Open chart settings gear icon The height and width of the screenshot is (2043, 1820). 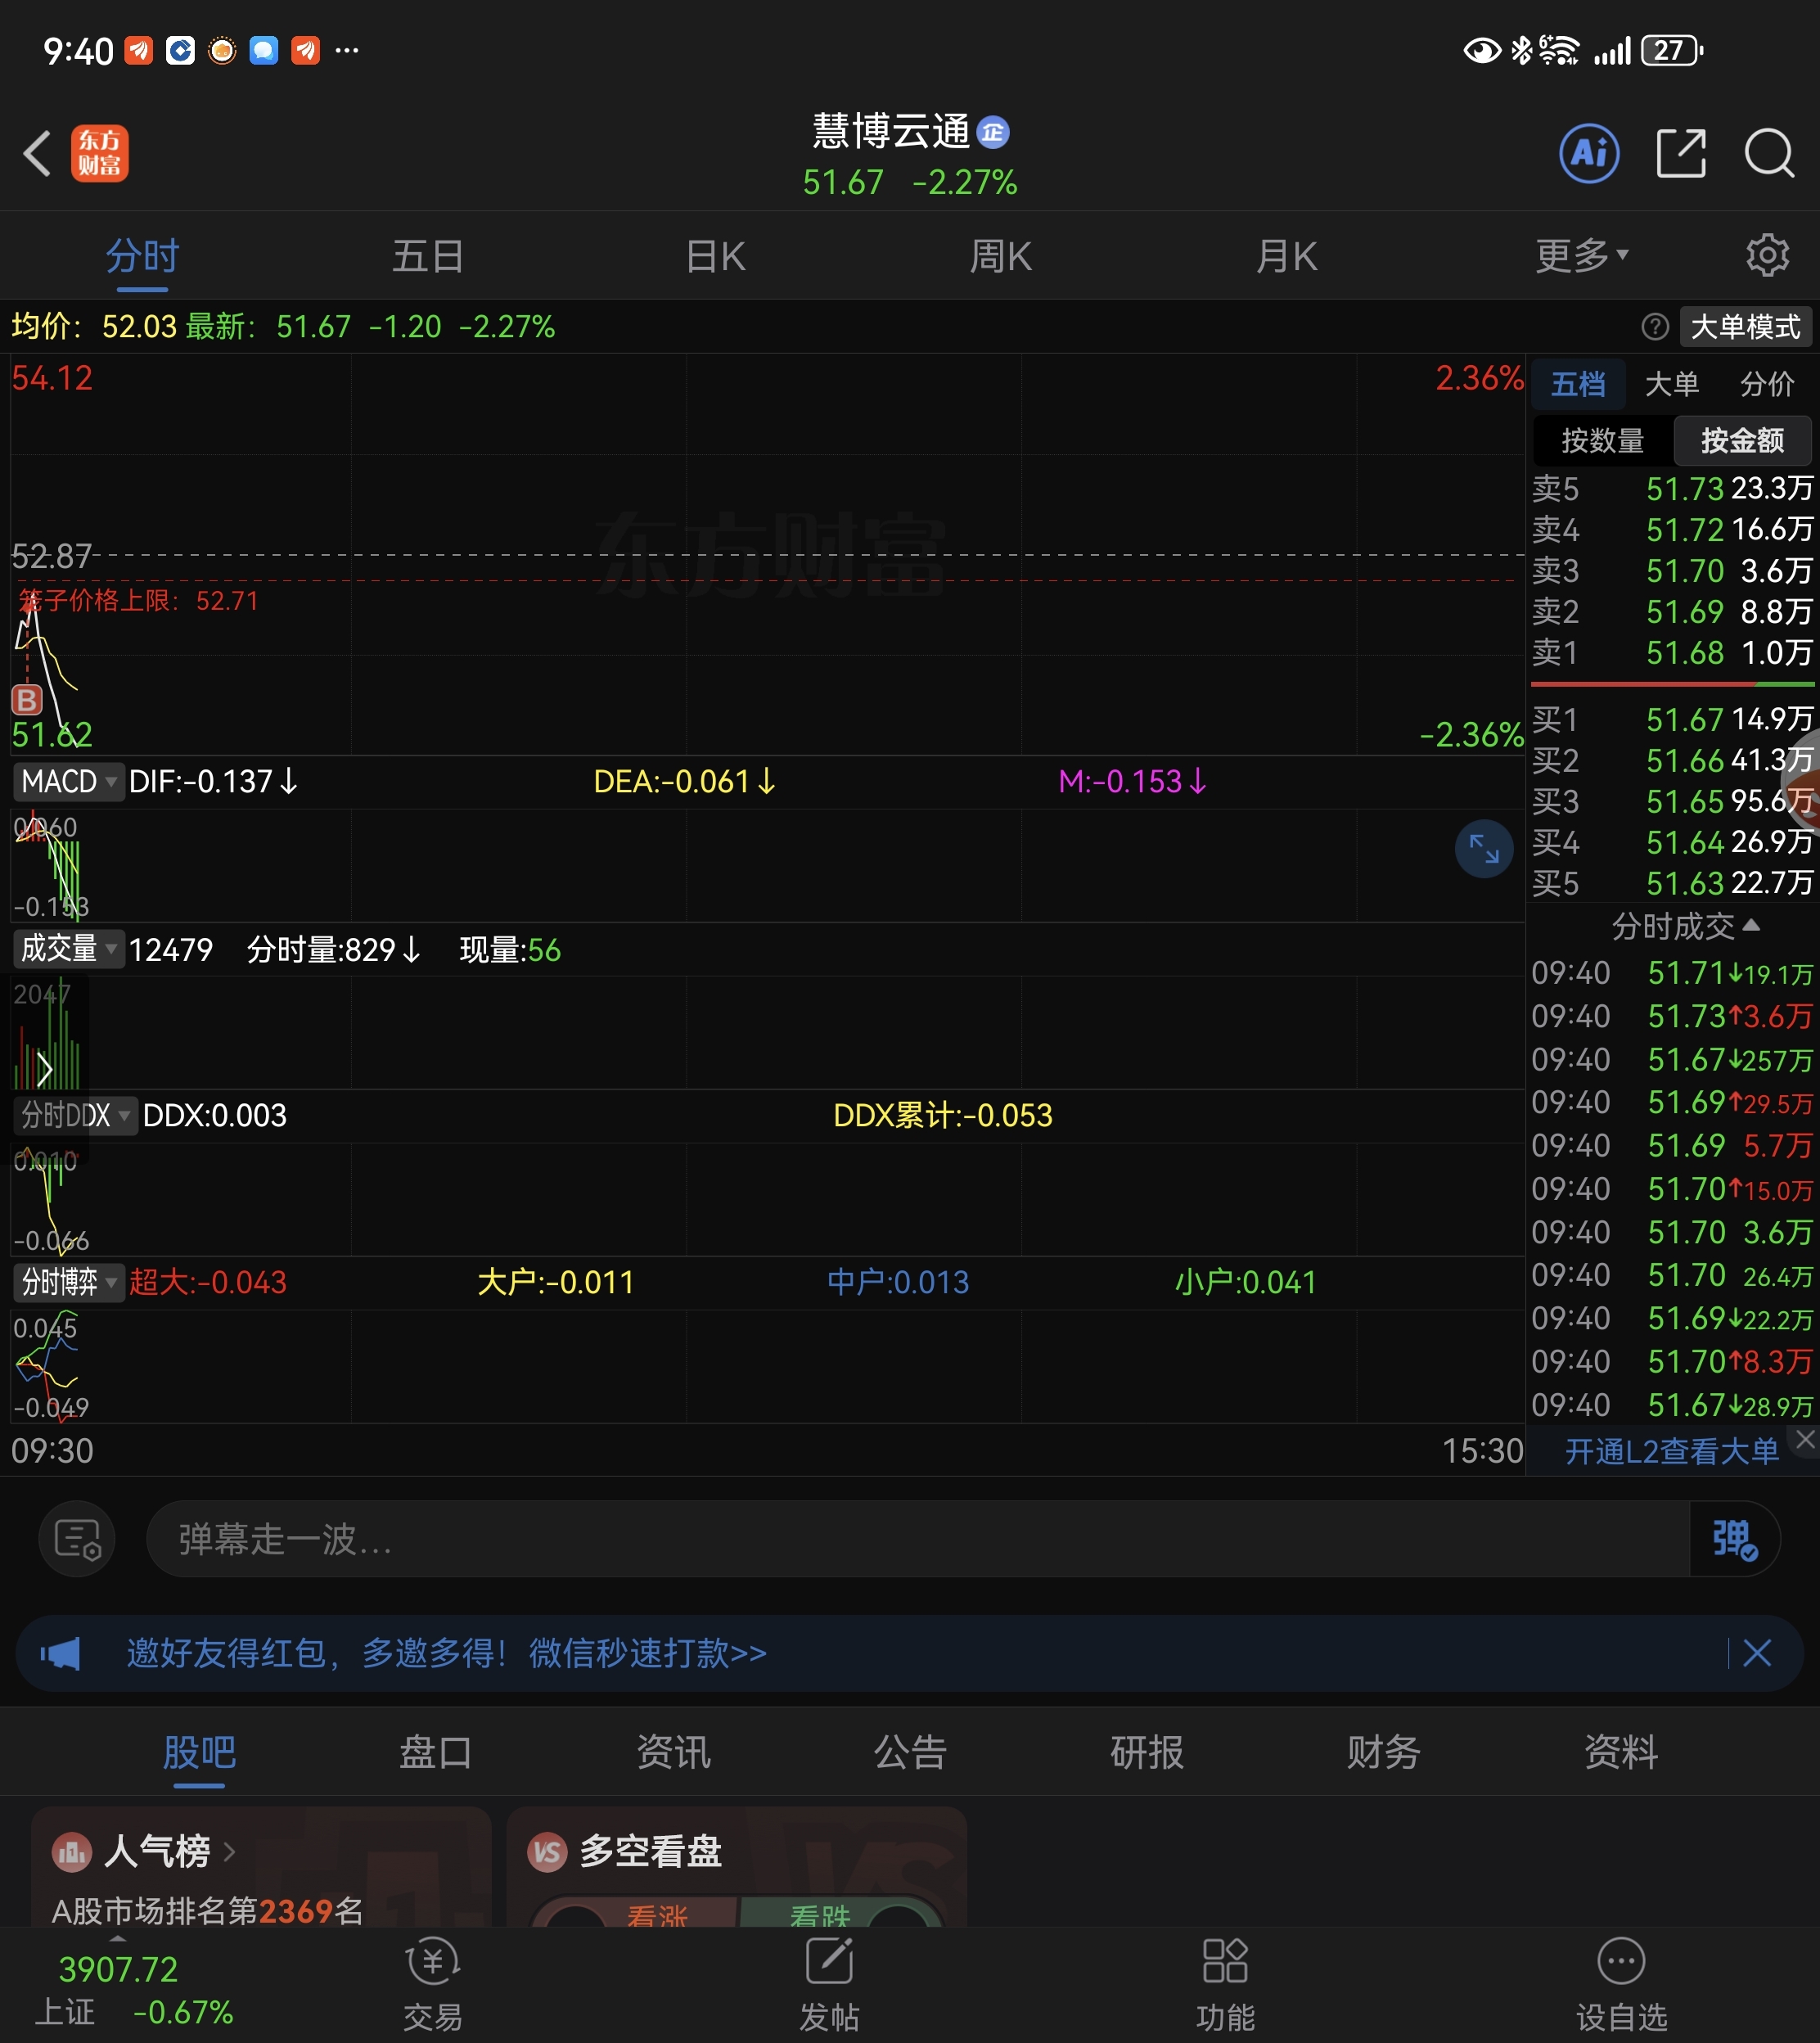pos(1767,256)
